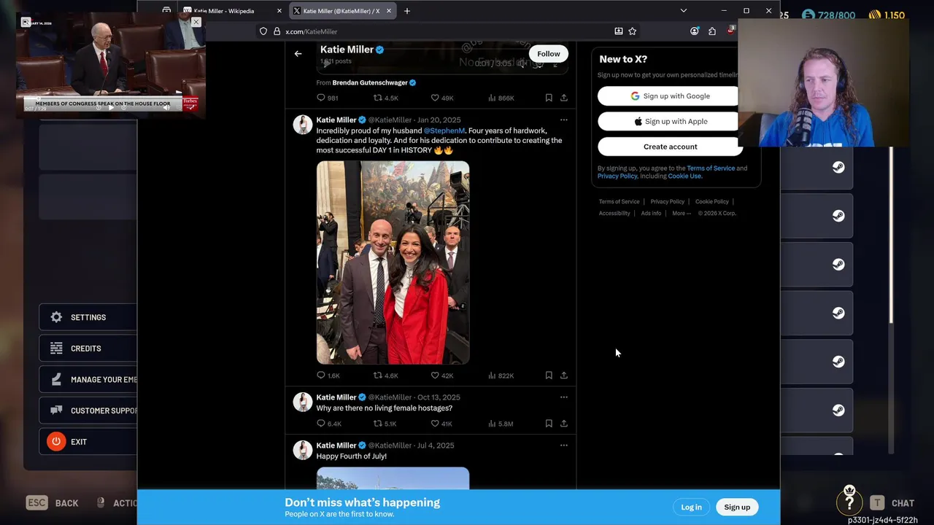Viewport: 934px width, 525px height.
Task: Open game CREDITS menu item
Action: [88, 349]
